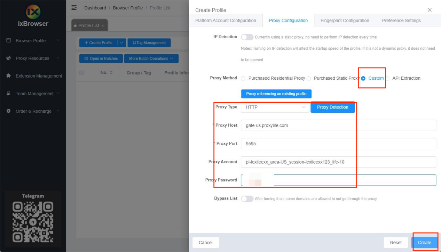This screenshot has width=441, height=252.
Task: Click the Extension Management puzzle icon
Action: coord(9,76)
